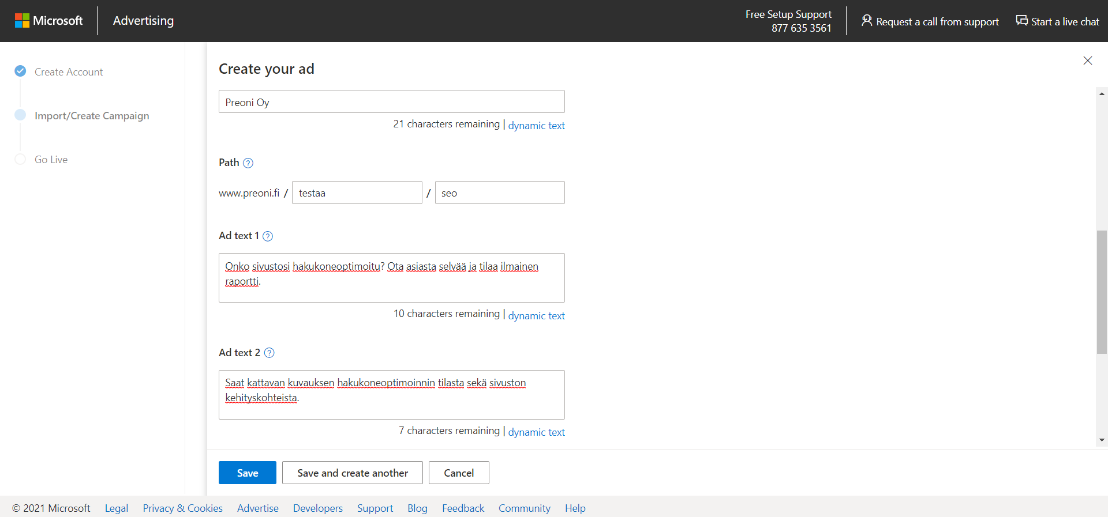1108x517 pixels.
Task: Click Save and create another
Action: (353, 473)
